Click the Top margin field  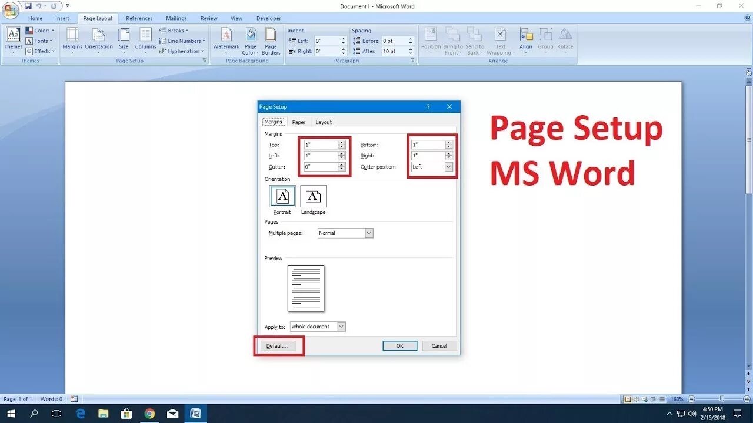tap(325, 145)
